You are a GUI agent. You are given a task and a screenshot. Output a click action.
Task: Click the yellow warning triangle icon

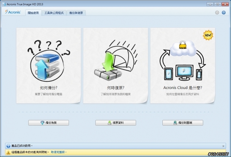[x=8, y=152]
